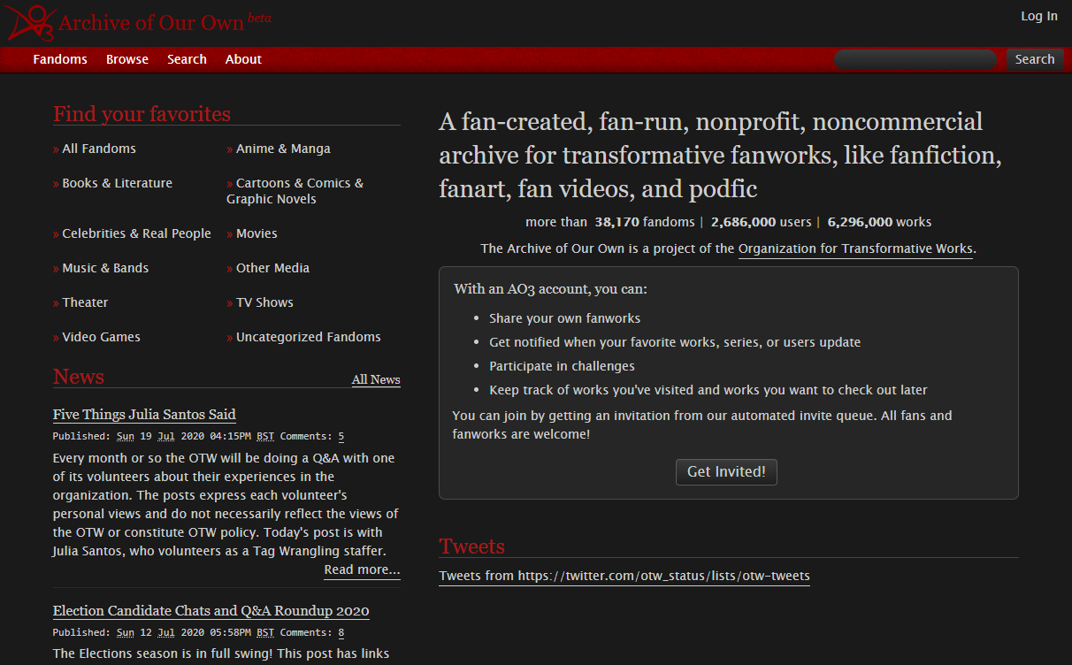This screenshot has height=665, width=1072.
Task: Click the 'Participate in challenges' bullet text
Action: coord(562,366)
